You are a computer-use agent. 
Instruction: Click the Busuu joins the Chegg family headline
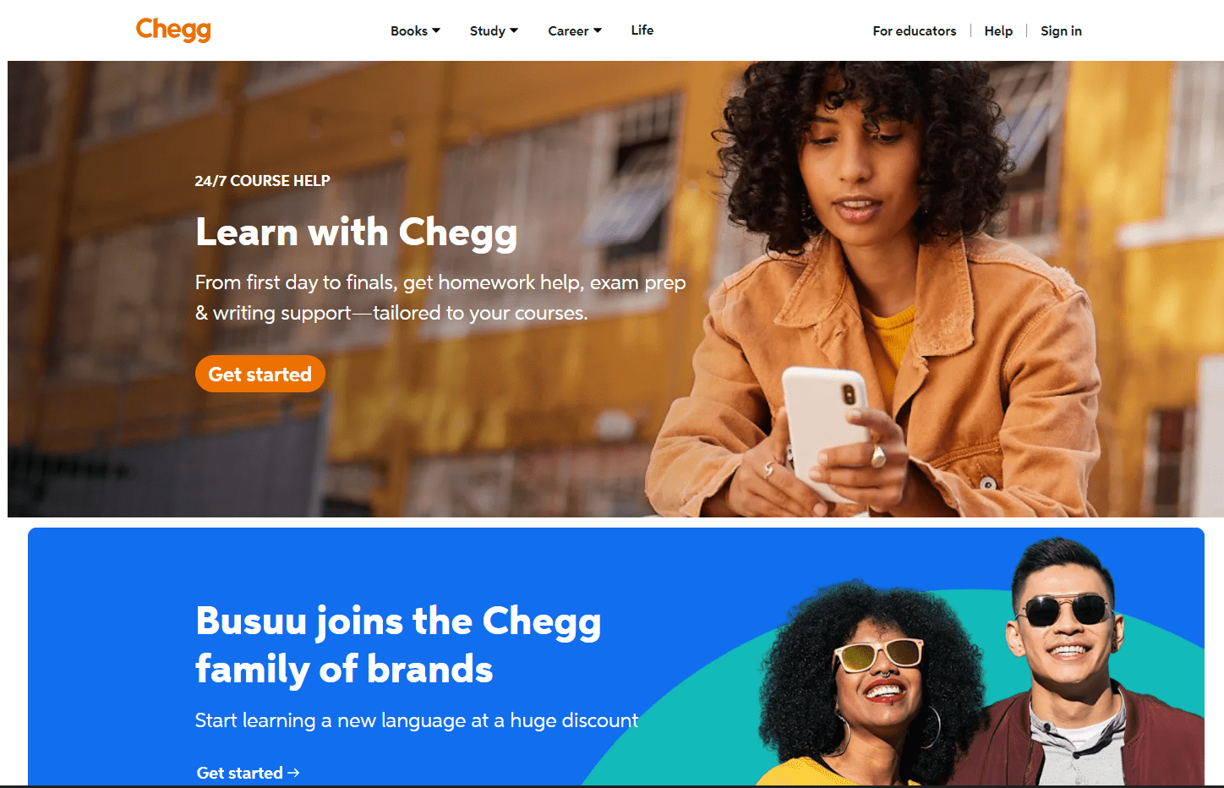pos(398,645)
